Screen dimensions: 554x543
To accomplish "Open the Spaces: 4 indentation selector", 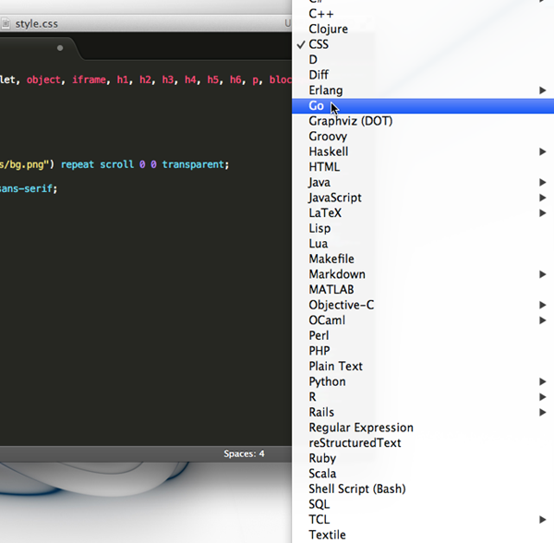I will click(244, 453).
